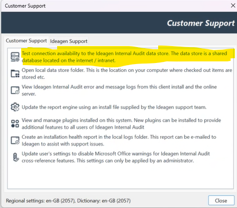Switch to the Ideagen Support tab
This screenshot has width=237, height=208.
pos(69,41)
